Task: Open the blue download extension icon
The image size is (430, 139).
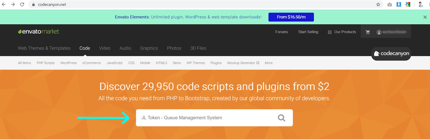Action: tap(399, 4)
